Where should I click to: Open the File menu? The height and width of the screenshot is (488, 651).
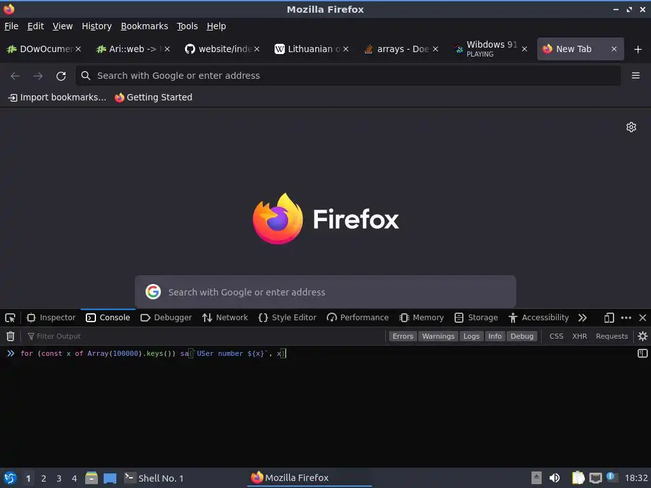11,26
